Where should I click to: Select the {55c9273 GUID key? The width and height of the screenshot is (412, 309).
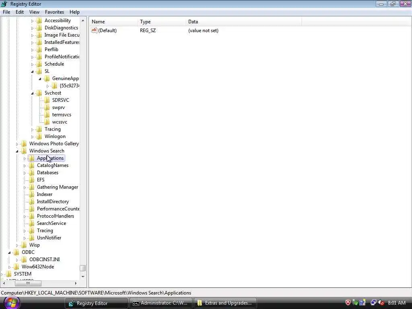click(69, 86)
